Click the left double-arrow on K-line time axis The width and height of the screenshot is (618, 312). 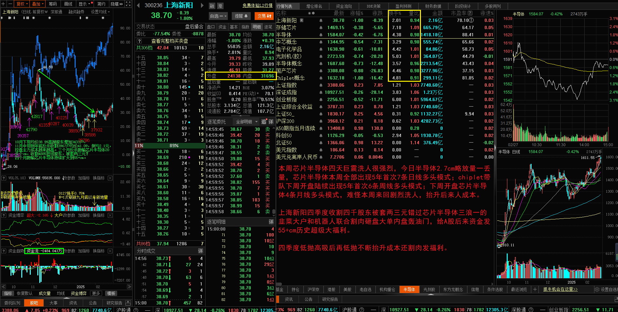[x=3, y=287]
